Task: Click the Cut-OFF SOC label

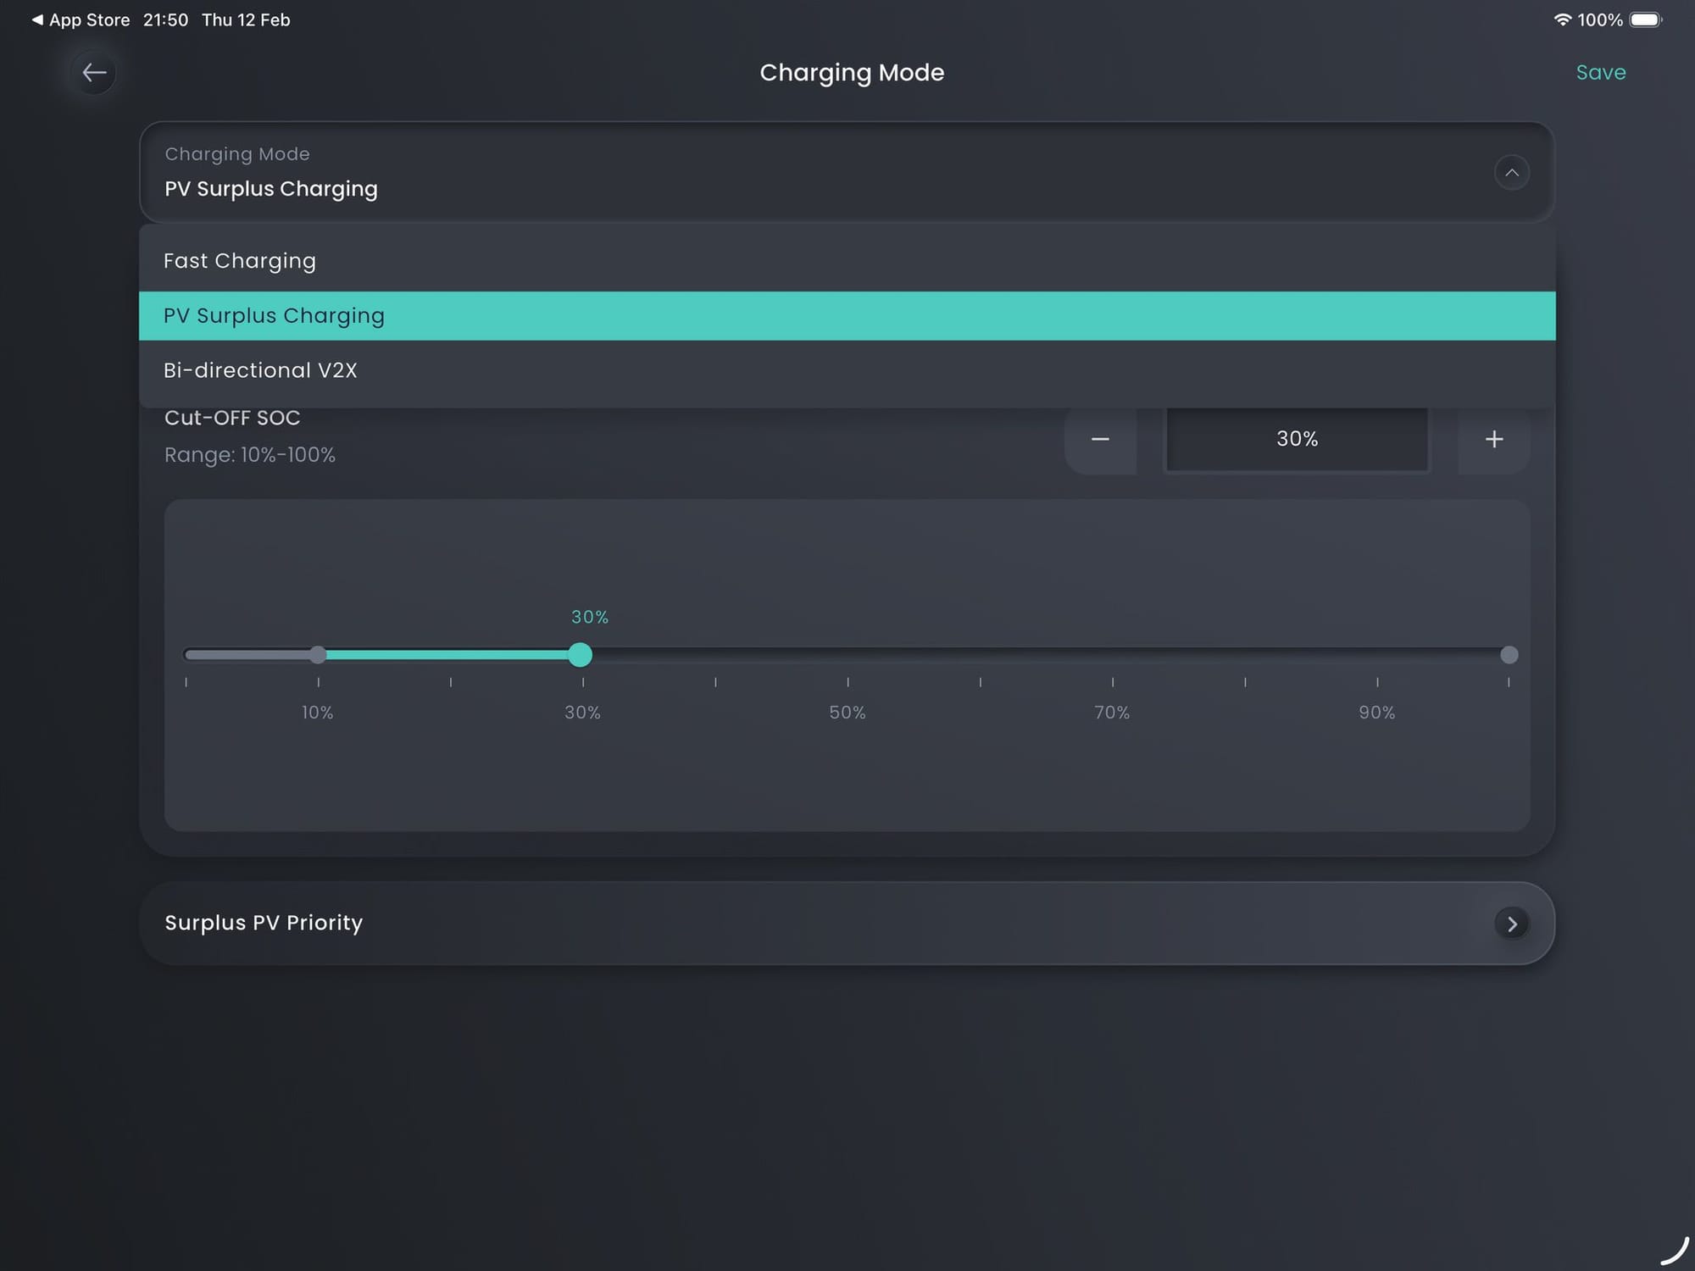Action: pos(232,419)
